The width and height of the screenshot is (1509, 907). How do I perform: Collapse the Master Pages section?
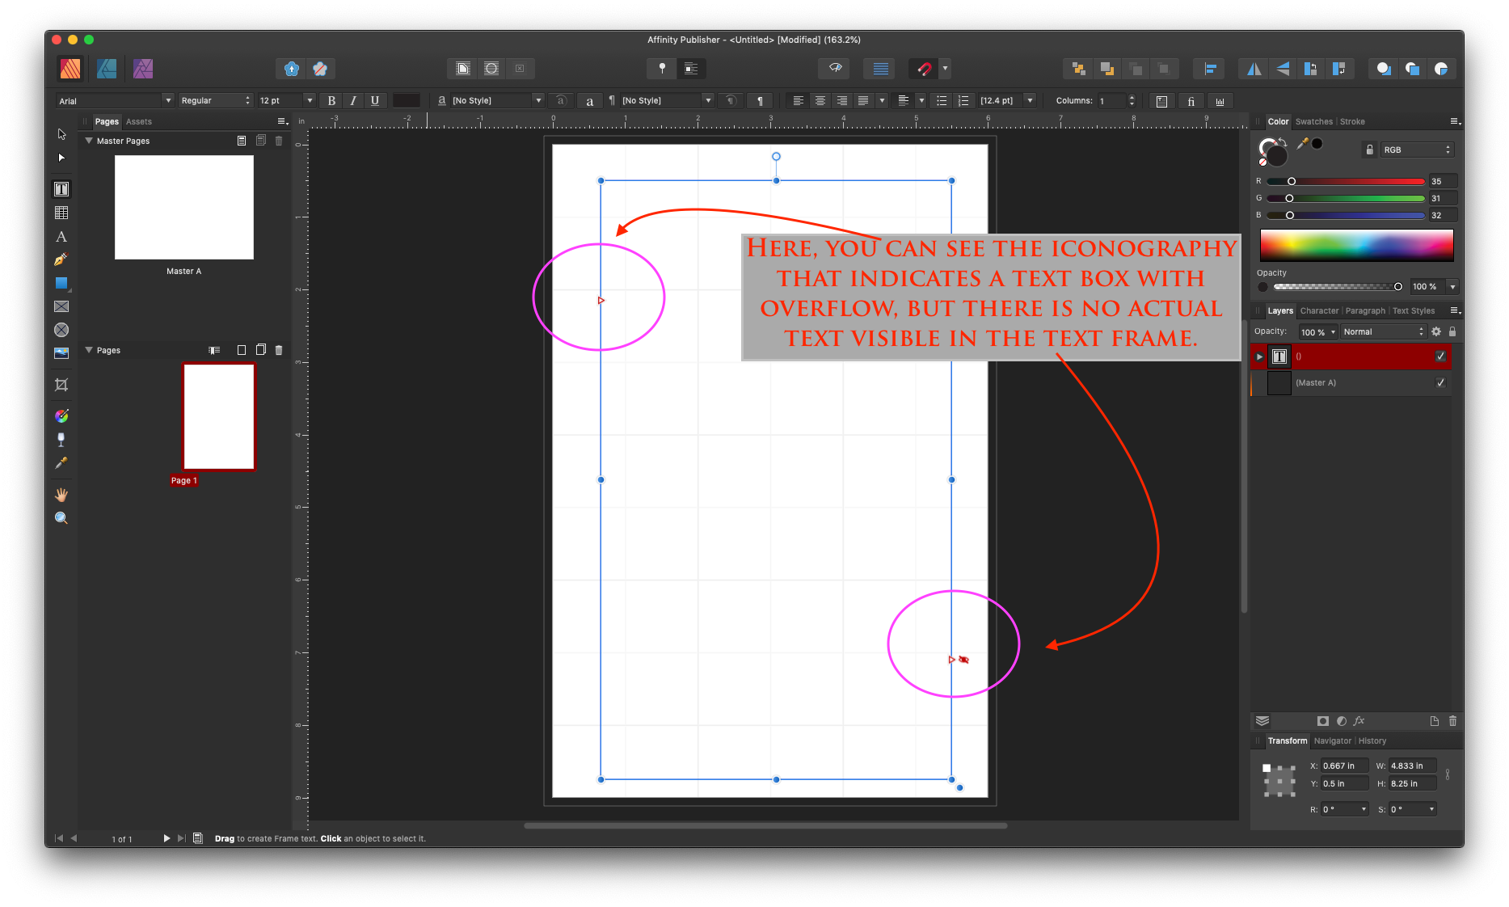(89, 141)
